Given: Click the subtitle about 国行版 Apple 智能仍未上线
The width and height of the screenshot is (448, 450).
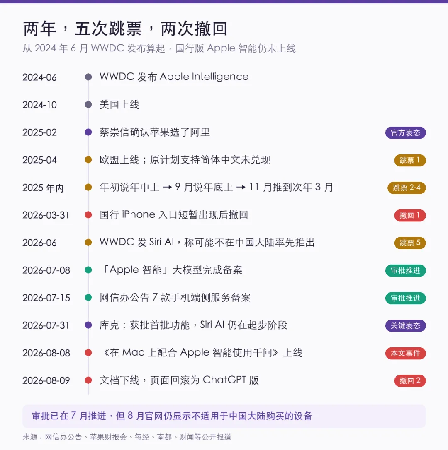Looking at the screenshot, I should [x=159, y=48].
